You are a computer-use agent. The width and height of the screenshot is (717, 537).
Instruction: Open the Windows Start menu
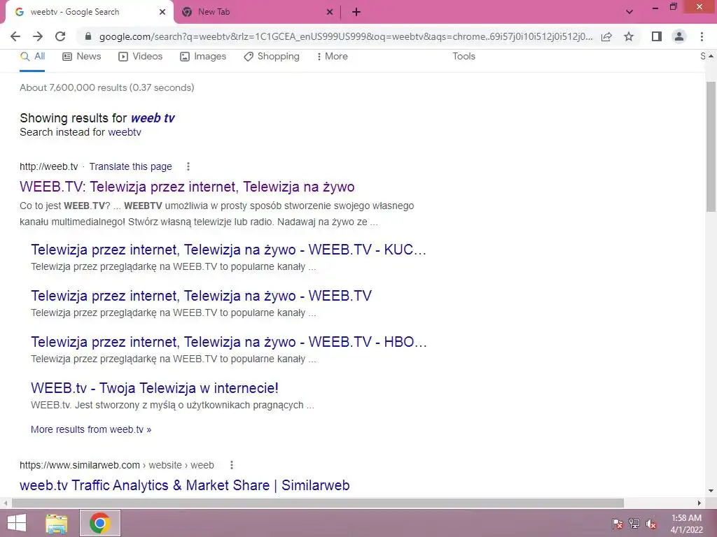point(17,523)
